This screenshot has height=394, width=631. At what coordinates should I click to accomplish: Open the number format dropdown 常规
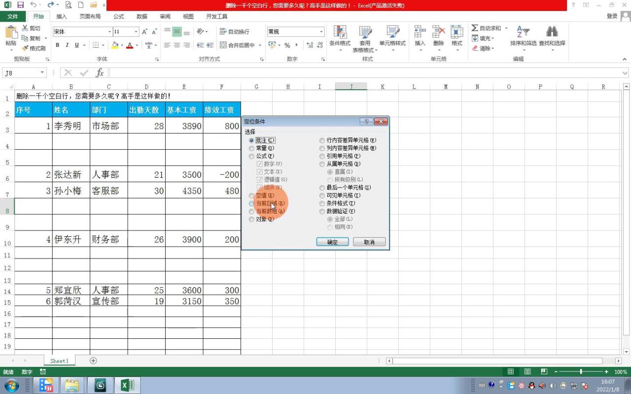tap(321, 32)
